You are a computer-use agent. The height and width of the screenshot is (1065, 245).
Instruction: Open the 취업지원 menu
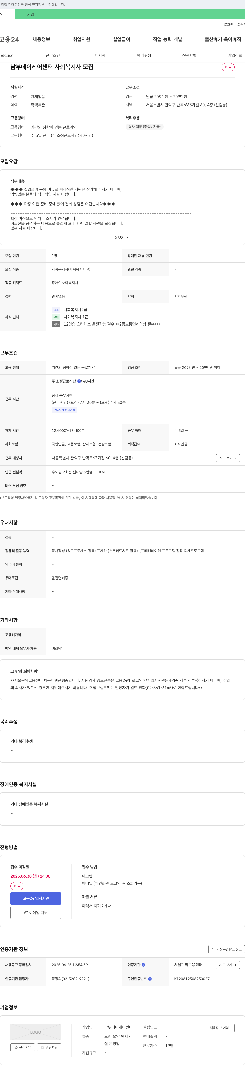81,39
